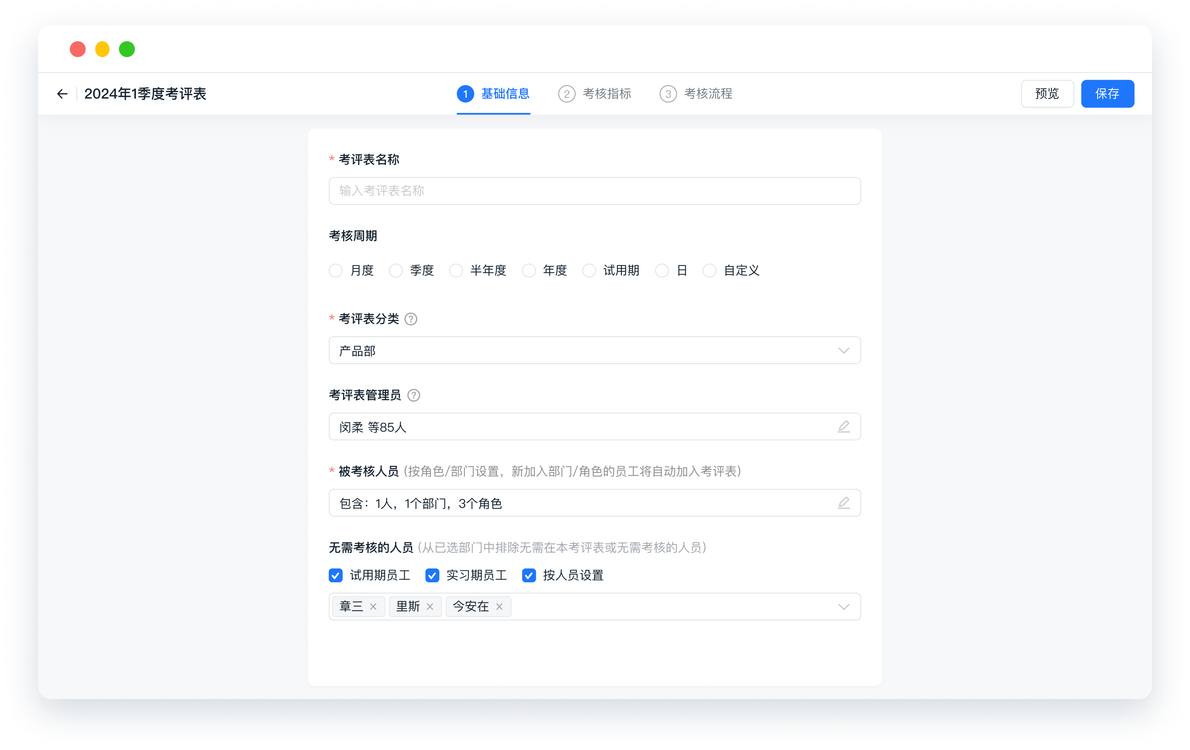Open help icon beside 考评表管理员

tap(414, 395)
